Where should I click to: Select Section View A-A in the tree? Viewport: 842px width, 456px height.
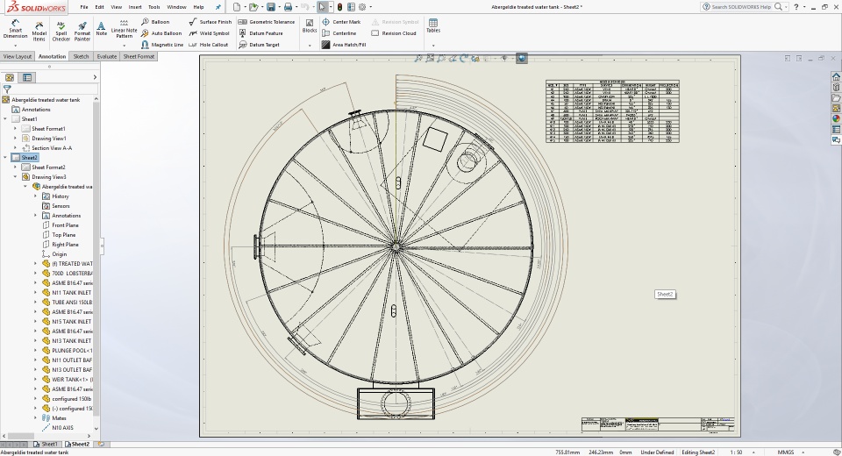point(46,148)
